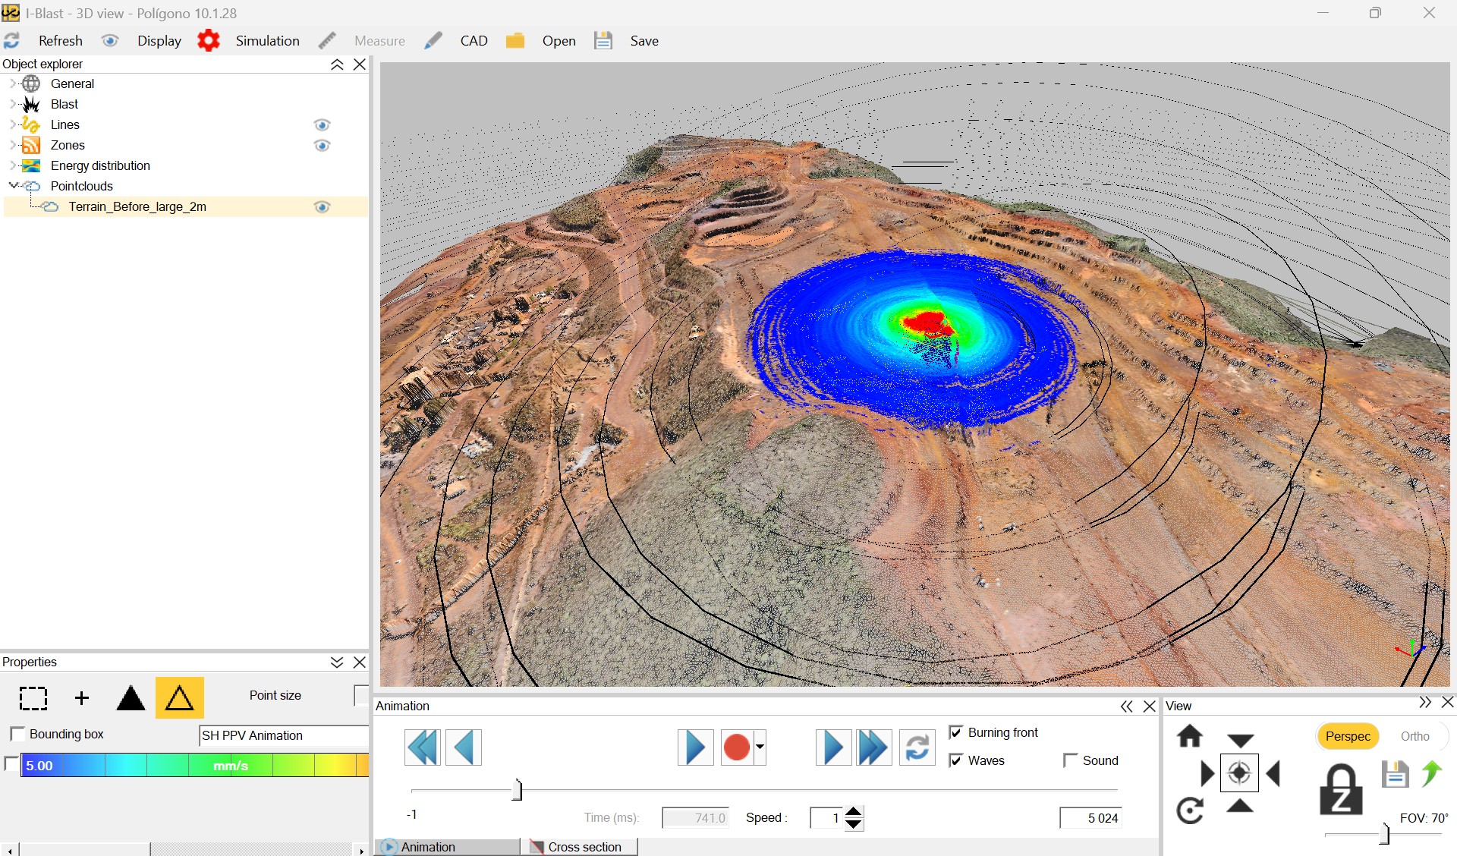Switch the view to Ortho mode
Viewport: 1457px width, 856px height.
(1415, 735)
